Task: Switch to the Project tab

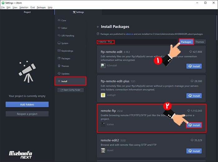Action: (27, 12)
